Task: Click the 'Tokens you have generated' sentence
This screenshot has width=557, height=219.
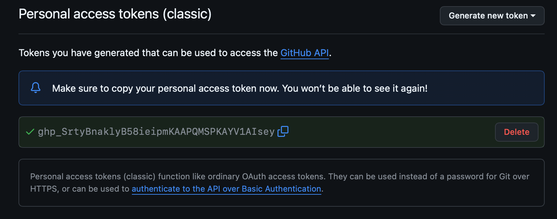Action: (x=148, y=53)
